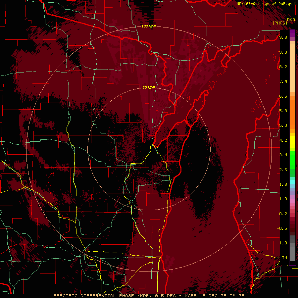Click the 6.6 value on color scale
Screen dimensions: 298x298
(x=283, y=96)
